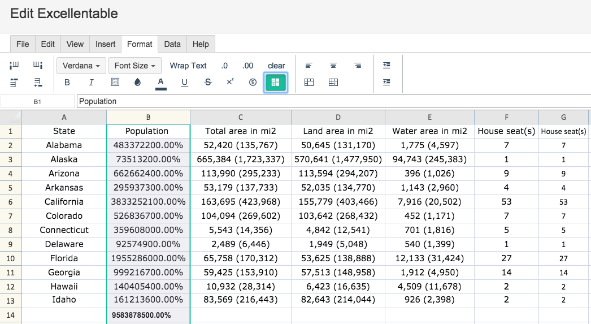Screen dimensions: 591x324
Task: Open the Data menu tab
Action: 172,44
